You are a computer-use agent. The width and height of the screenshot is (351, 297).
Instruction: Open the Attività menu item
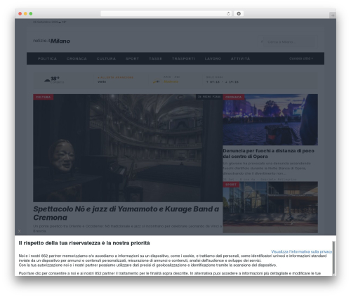click(x=240, y=58)
